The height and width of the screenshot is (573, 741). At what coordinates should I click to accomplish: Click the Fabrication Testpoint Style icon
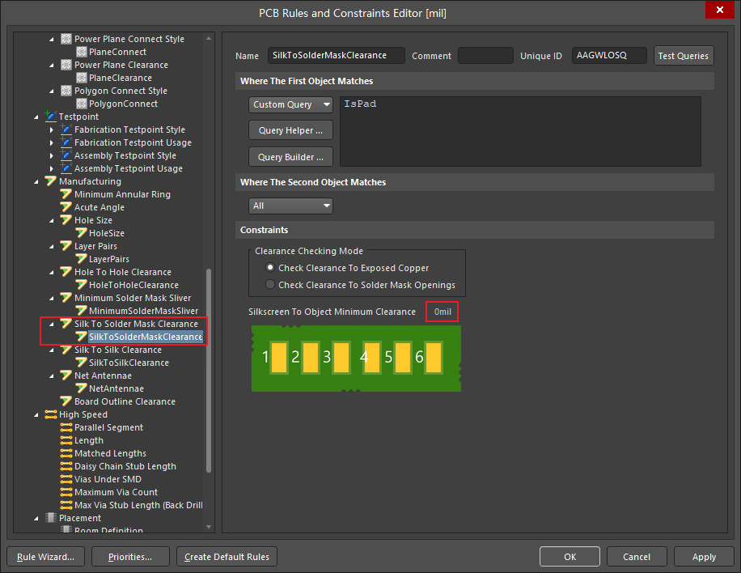pyautogui.click(x=66, y=129)
